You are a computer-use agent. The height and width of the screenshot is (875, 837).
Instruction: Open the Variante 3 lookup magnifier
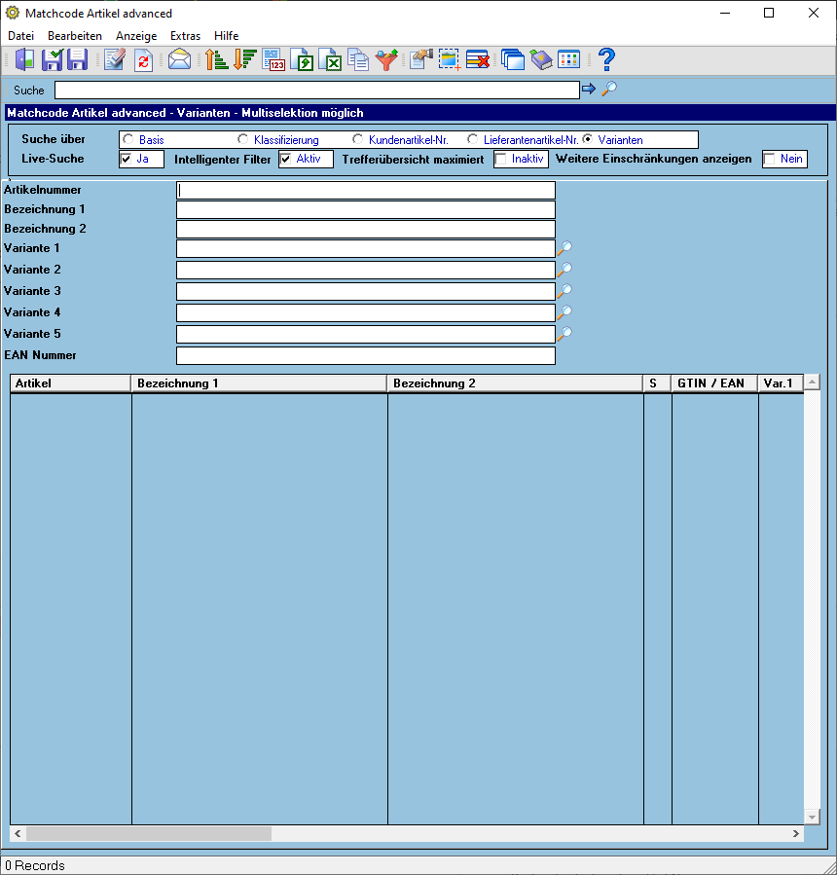(564, 291)
